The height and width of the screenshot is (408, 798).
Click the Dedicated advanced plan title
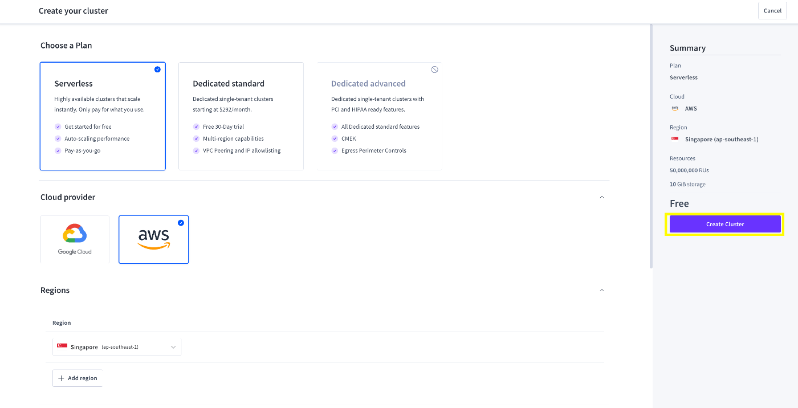(368, 84)
